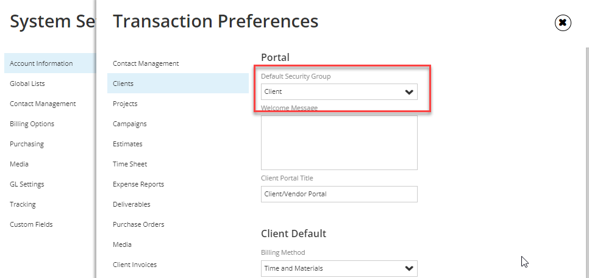Go to Billing Options settings

coord(32,124)
